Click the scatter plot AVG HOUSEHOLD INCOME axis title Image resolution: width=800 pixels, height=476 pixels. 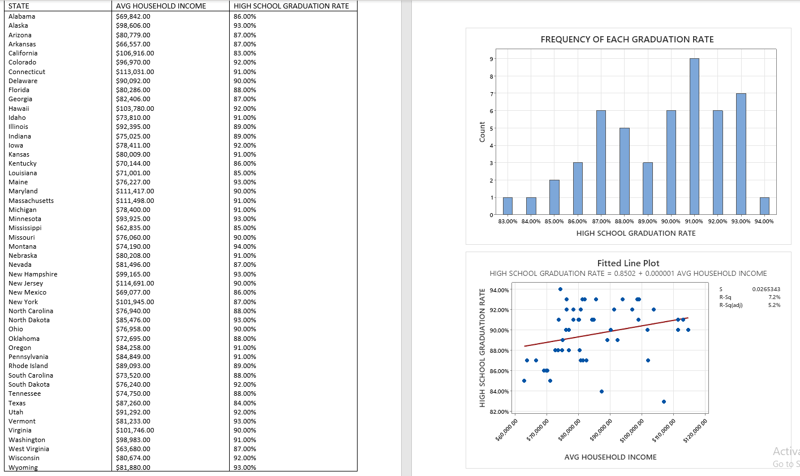[610, 457]
